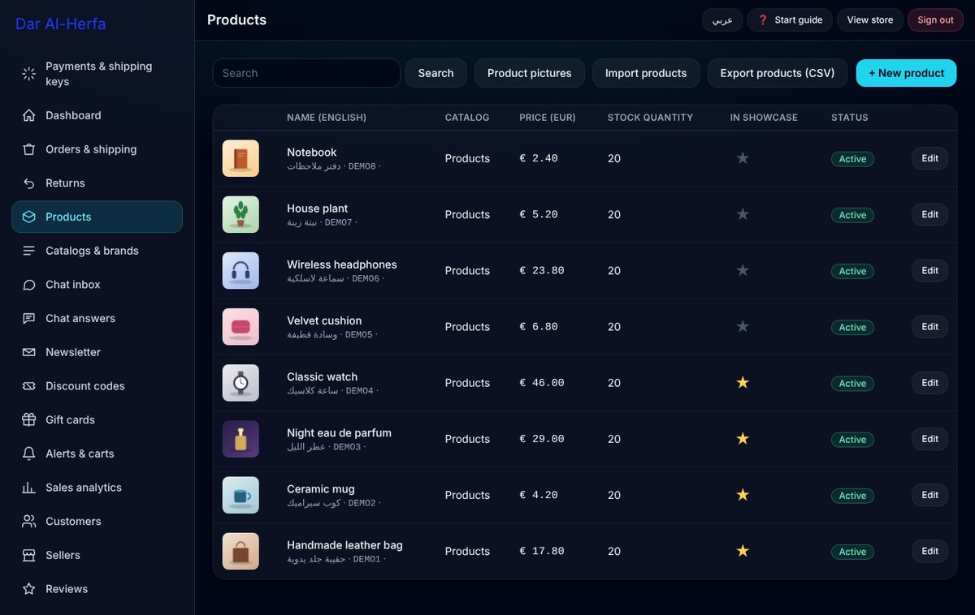Edit the Notebook product
The width and height of the screenshot is (975, 615).
(929, 158)
